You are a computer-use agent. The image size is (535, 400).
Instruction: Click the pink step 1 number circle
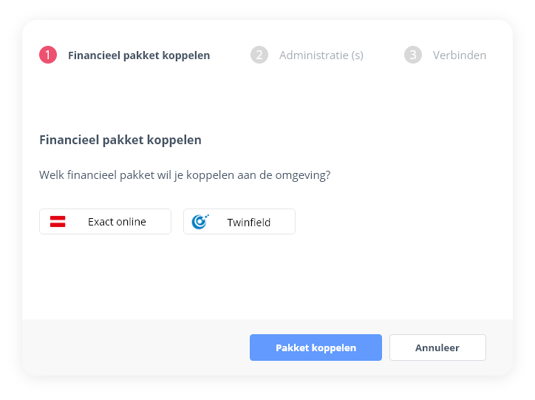coord(48,55)
